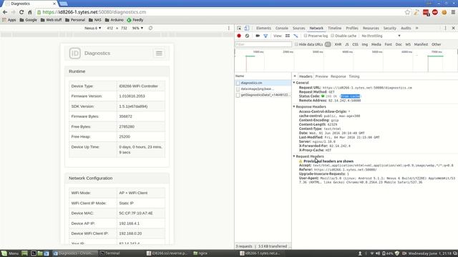Clear the network log
Image resolution: width=458 pixels, height=257 pixels.
tap(247, 36)
